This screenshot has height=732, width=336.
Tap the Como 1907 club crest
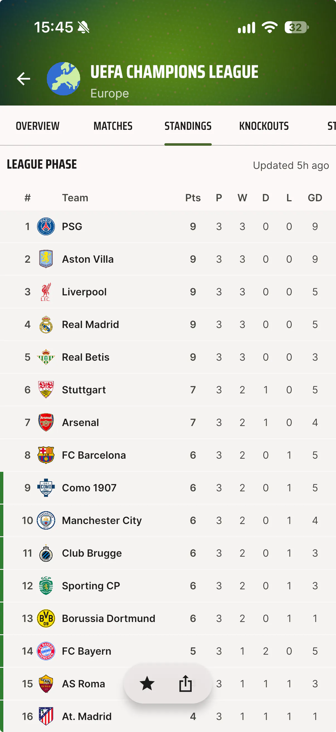[x=46, y=488]
